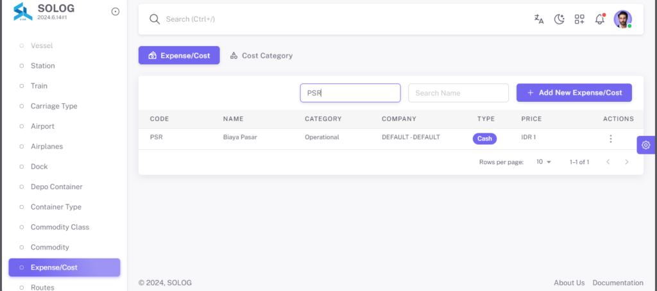
Task: Select the Expense/Cost tab
Action: pyautogui.click(x=179, y=55)
